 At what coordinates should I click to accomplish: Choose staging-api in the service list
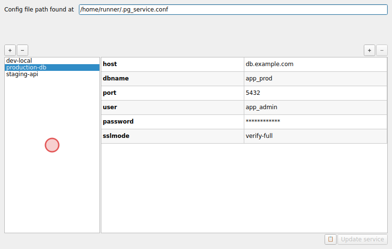coord(22,74)
